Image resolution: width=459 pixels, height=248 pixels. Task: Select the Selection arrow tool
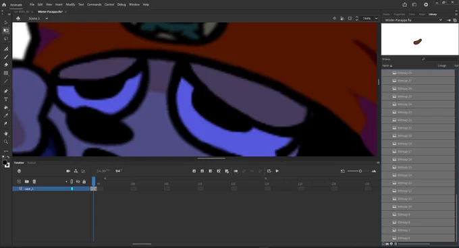[x=6, y=22]
